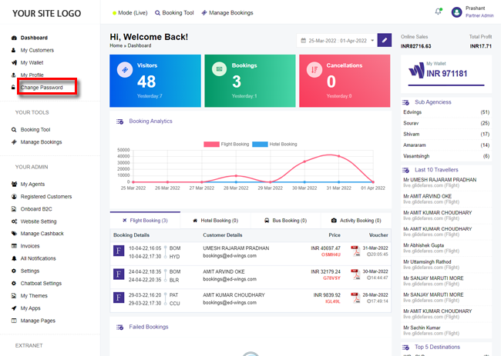Open Onboard B2C in sidebar

[36, 208]
